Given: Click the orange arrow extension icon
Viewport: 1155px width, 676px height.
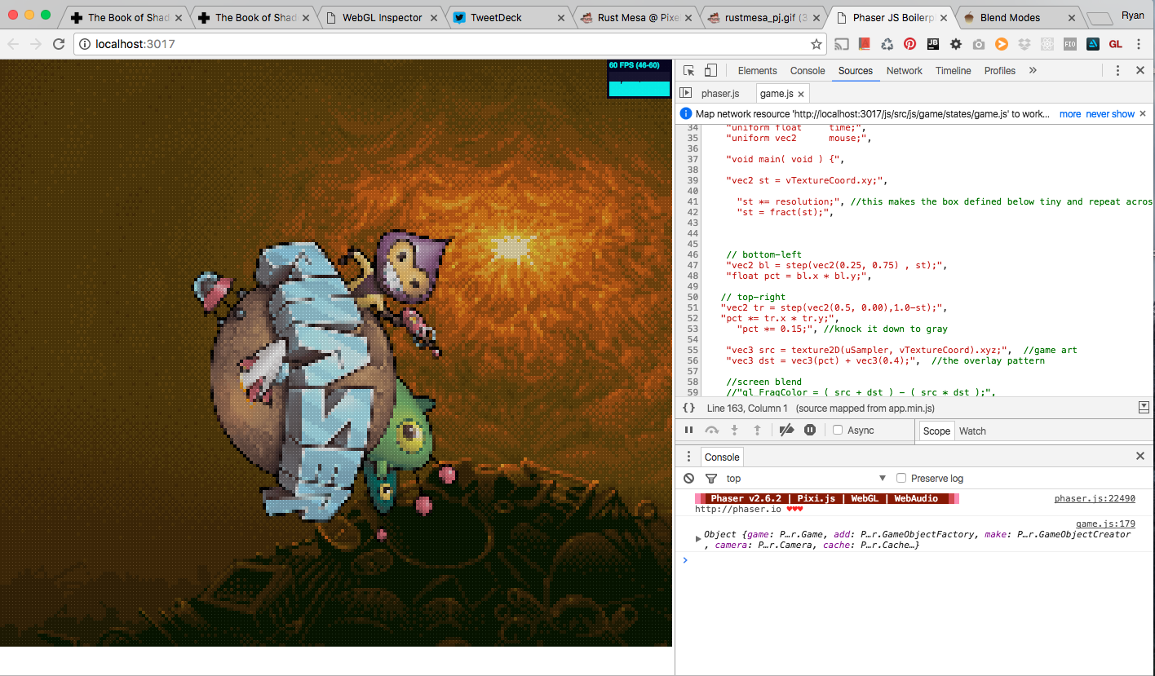Looking at the screenshot, I should coord(1002,44).
